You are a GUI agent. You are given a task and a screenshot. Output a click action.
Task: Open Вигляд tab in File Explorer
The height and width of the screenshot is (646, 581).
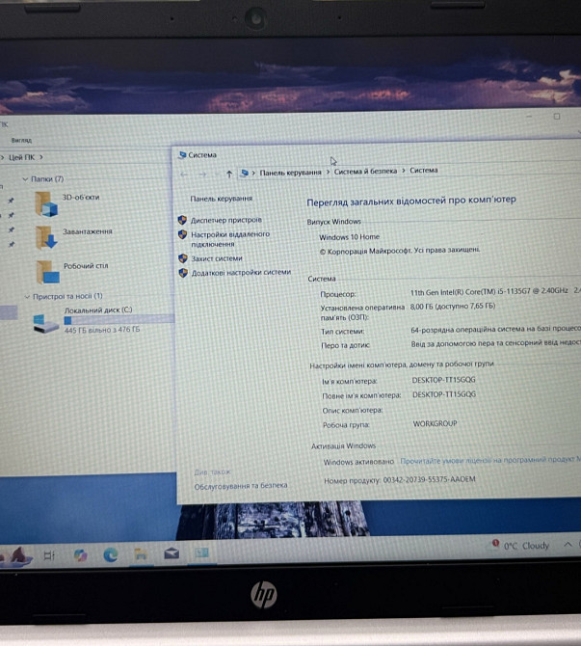(21, 141)
